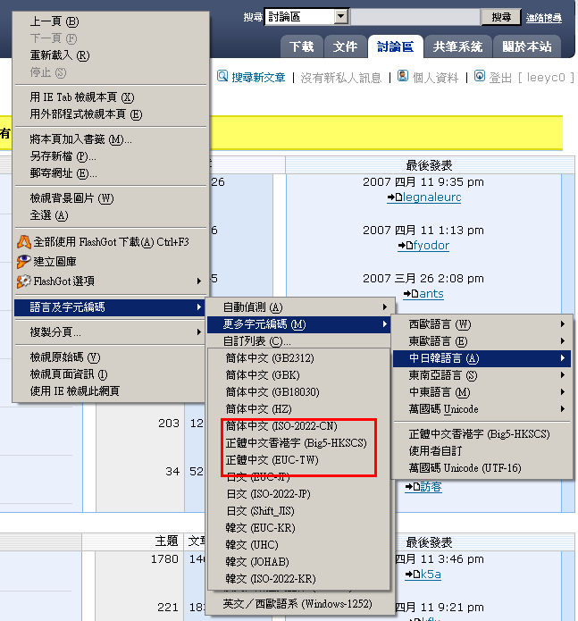Expand the FlashGot 選項 submenu arrow

pyautogui.click(x=199, y=281)
